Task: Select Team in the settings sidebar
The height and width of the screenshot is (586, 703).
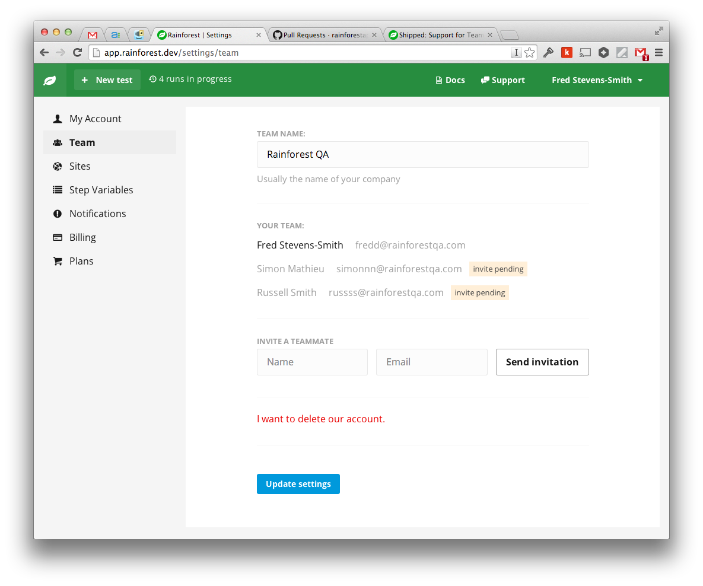Action: tap(110, 142)
